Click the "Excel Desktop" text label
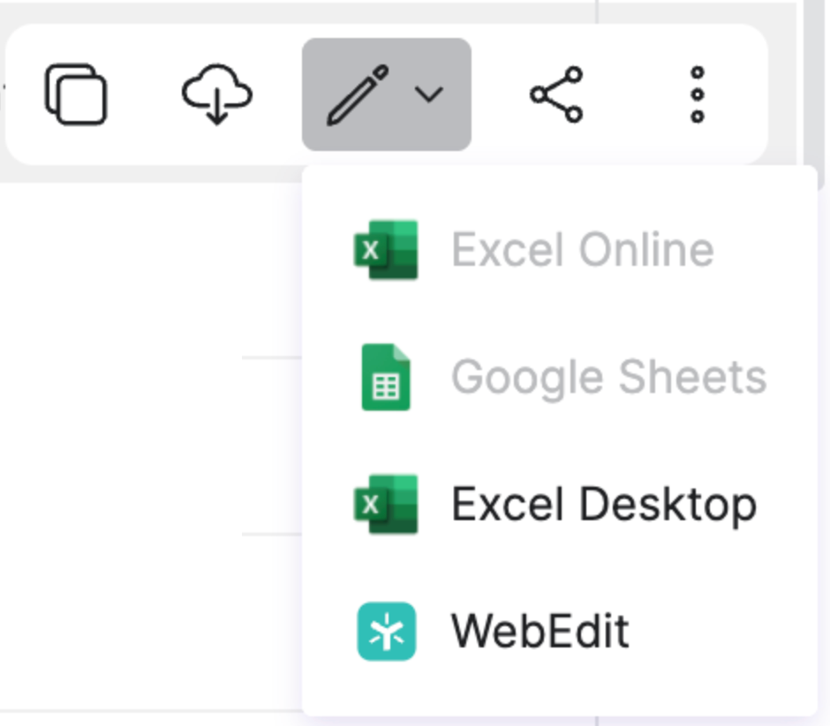The width and height of the screenshot is (830, 726). pyautogui.click(x=604, y=504)
